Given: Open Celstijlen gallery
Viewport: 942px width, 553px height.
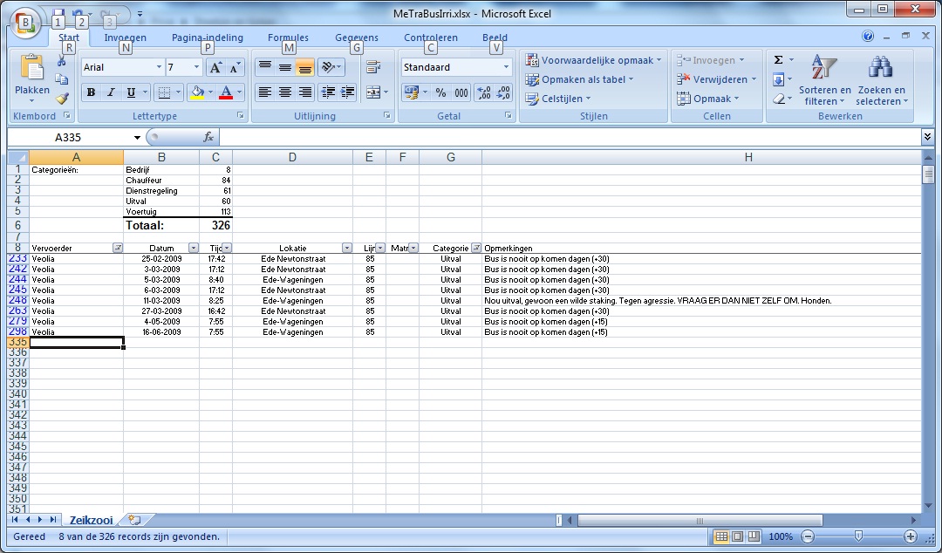Looking at the screenshot, I should (x=558, y=99).
